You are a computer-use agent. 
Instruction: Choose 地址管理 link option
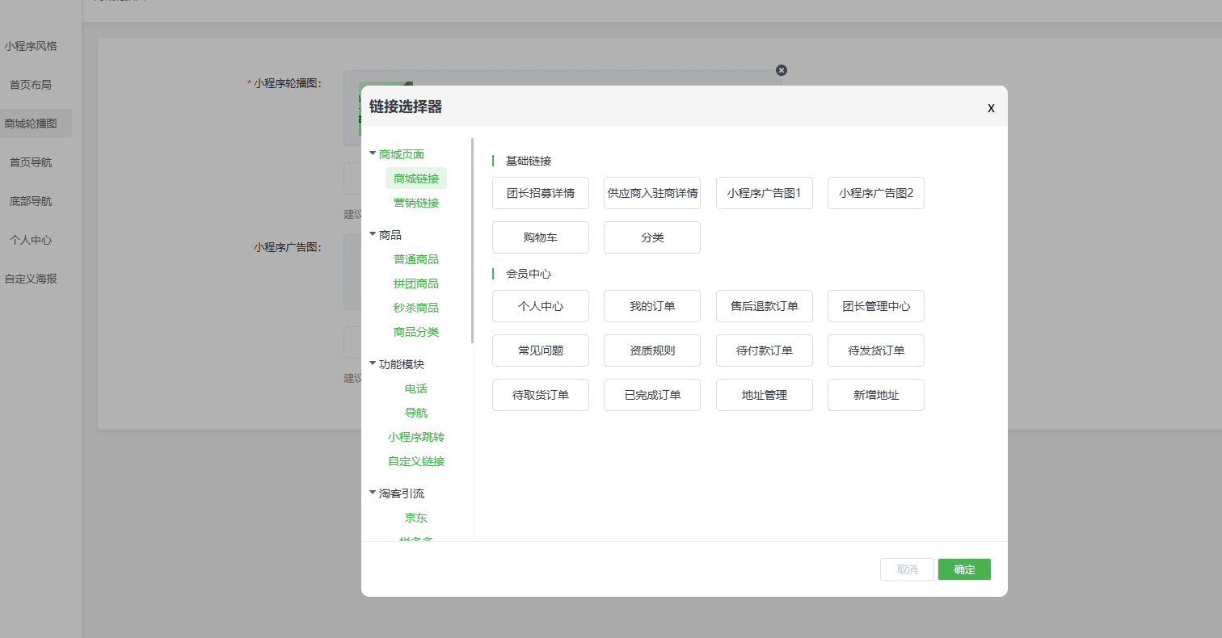click(x=764, y=395)
